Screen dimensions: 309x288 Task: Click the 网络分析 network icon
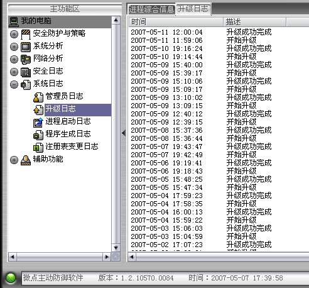[x=26, y=59]
